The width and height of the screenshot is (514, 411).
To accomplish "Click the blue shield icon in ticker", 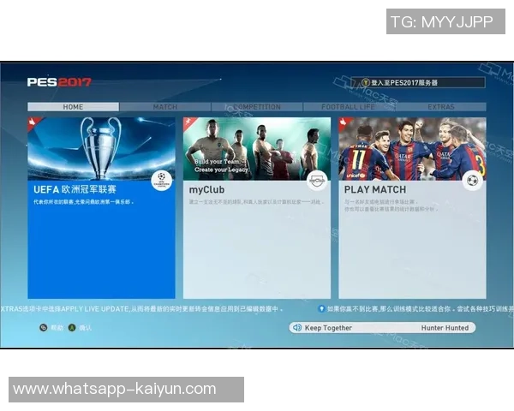I will click(x=321, y=308).
